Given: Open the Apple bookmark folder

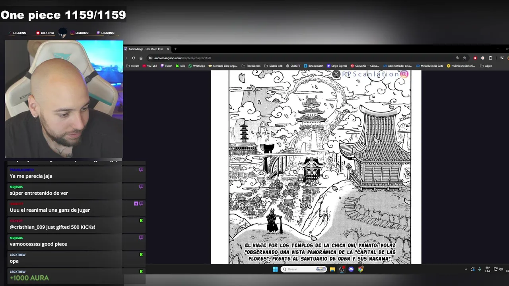Looking at the screenshot, I should (486, 66).
